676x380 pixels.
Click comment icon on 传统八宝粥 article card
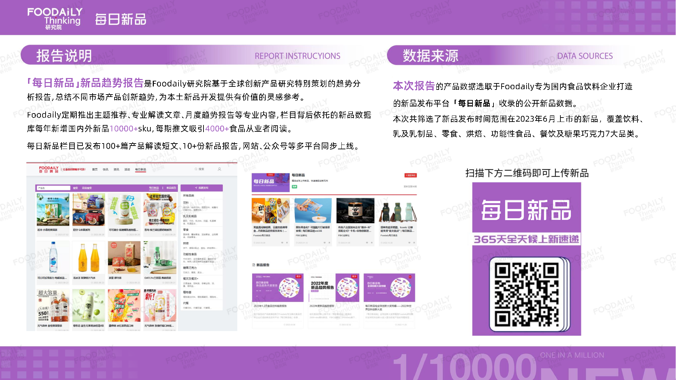tap(366, 243)
